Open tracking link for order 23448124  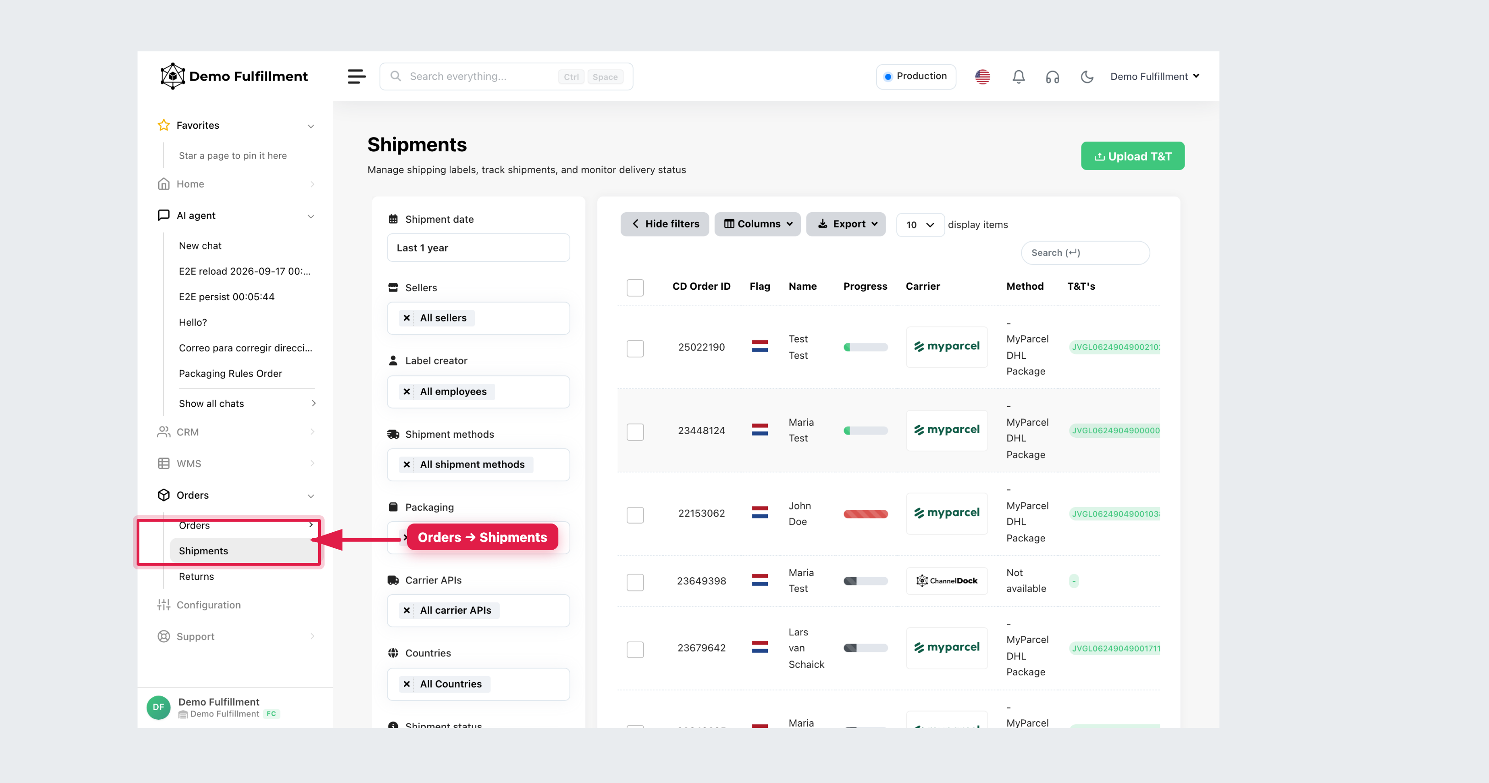click(1115, 430)
